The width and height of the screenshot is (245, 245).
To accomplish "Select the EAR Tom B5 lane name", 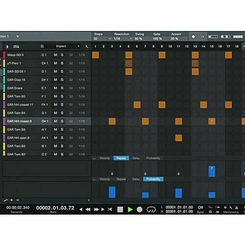I will (x=16, y=97).
